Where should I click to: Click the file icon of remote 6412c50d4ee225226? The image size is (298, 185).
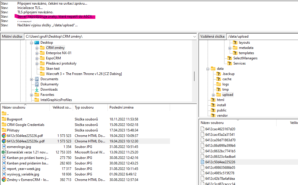203,162
